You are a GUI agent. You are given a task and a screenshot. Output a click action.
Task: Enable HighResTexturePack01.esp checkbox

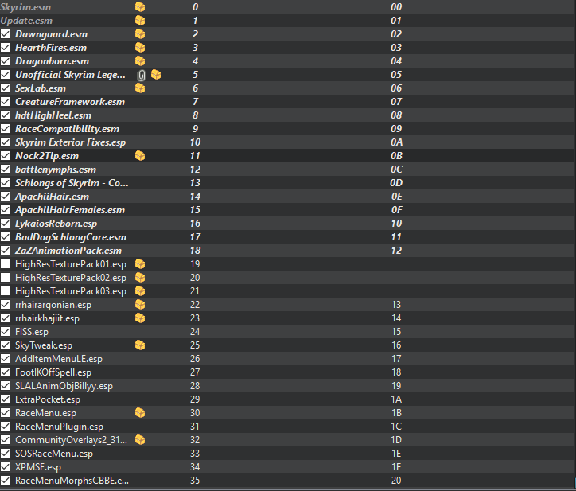point(5,264)
